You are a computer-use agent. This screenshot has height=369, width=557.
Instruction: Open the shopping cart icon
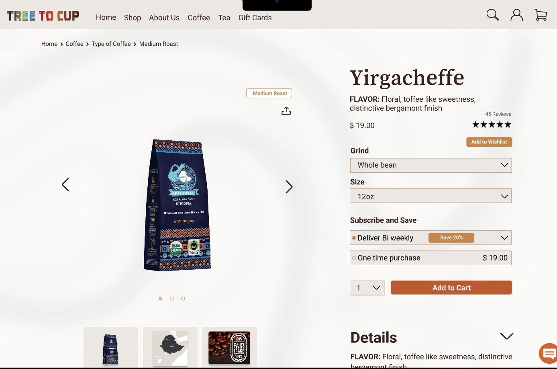[x=541, y=15]
